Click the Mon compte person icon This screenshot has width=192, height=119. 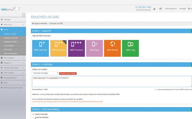tap(1, 73)
